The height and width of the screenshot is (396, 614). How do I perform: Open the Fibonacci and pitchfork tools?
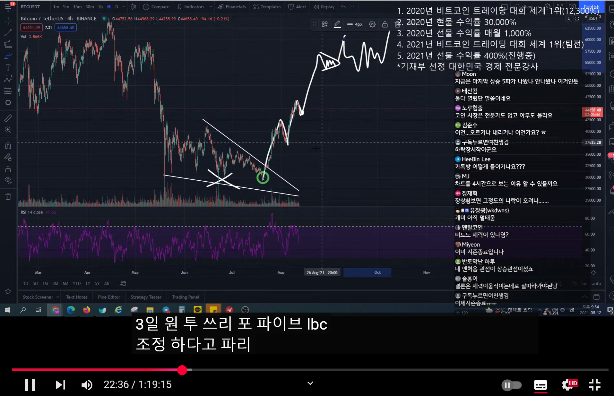click(x=8, y=44)
